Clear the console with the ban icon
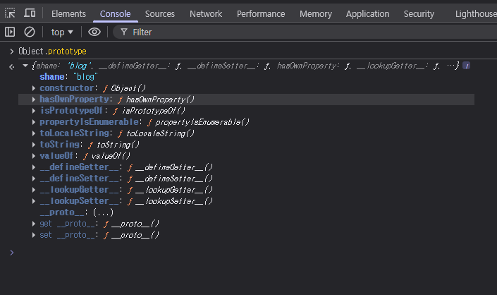This screenshot has width=497, height=295. click(x=30, y=32)
